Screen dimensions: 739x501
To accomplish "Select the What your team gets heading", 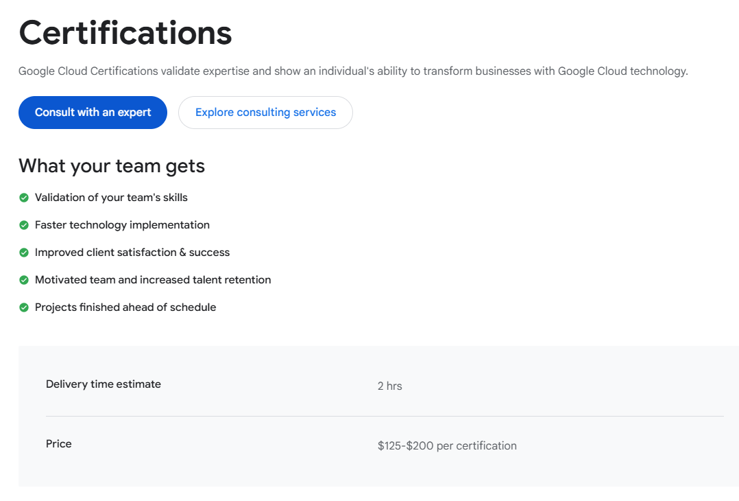I will 112,166.
